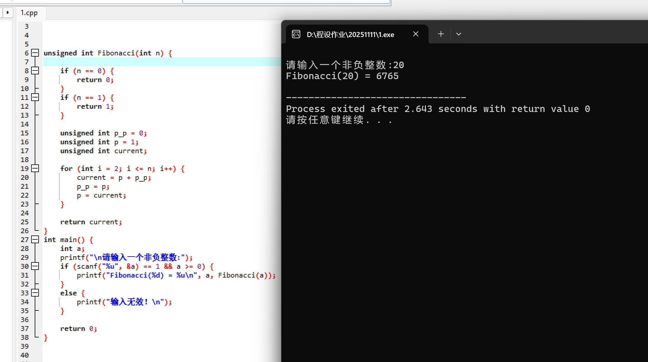Toggle the else block fold at line 33
Screen dimensions: 648x362
[35, 293]
